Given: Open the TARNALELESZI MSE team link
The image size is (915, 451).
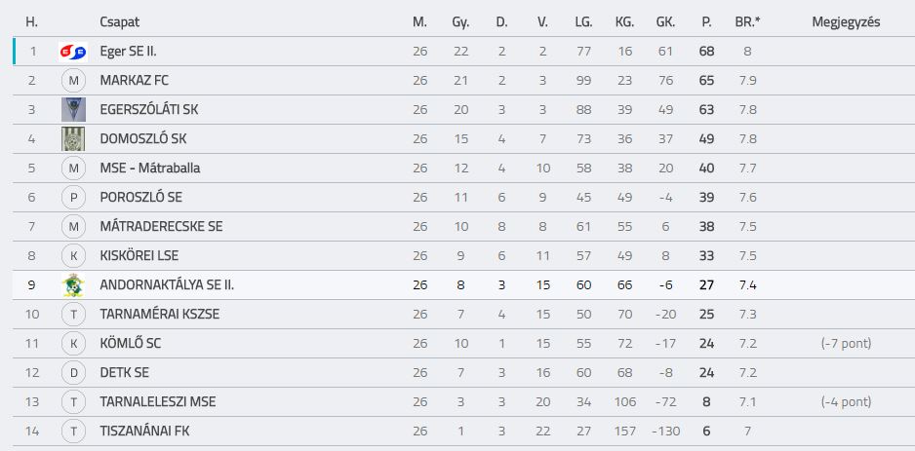Looking at the screenshot, I should pos(158,401).
